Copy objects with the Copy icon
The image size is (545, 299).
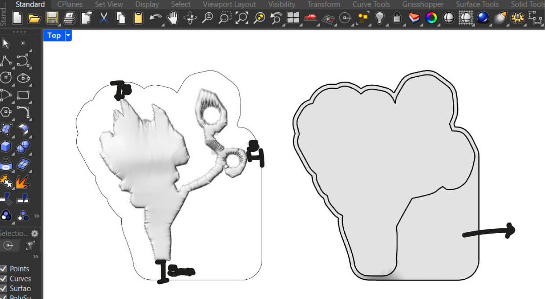click(120, 18)
